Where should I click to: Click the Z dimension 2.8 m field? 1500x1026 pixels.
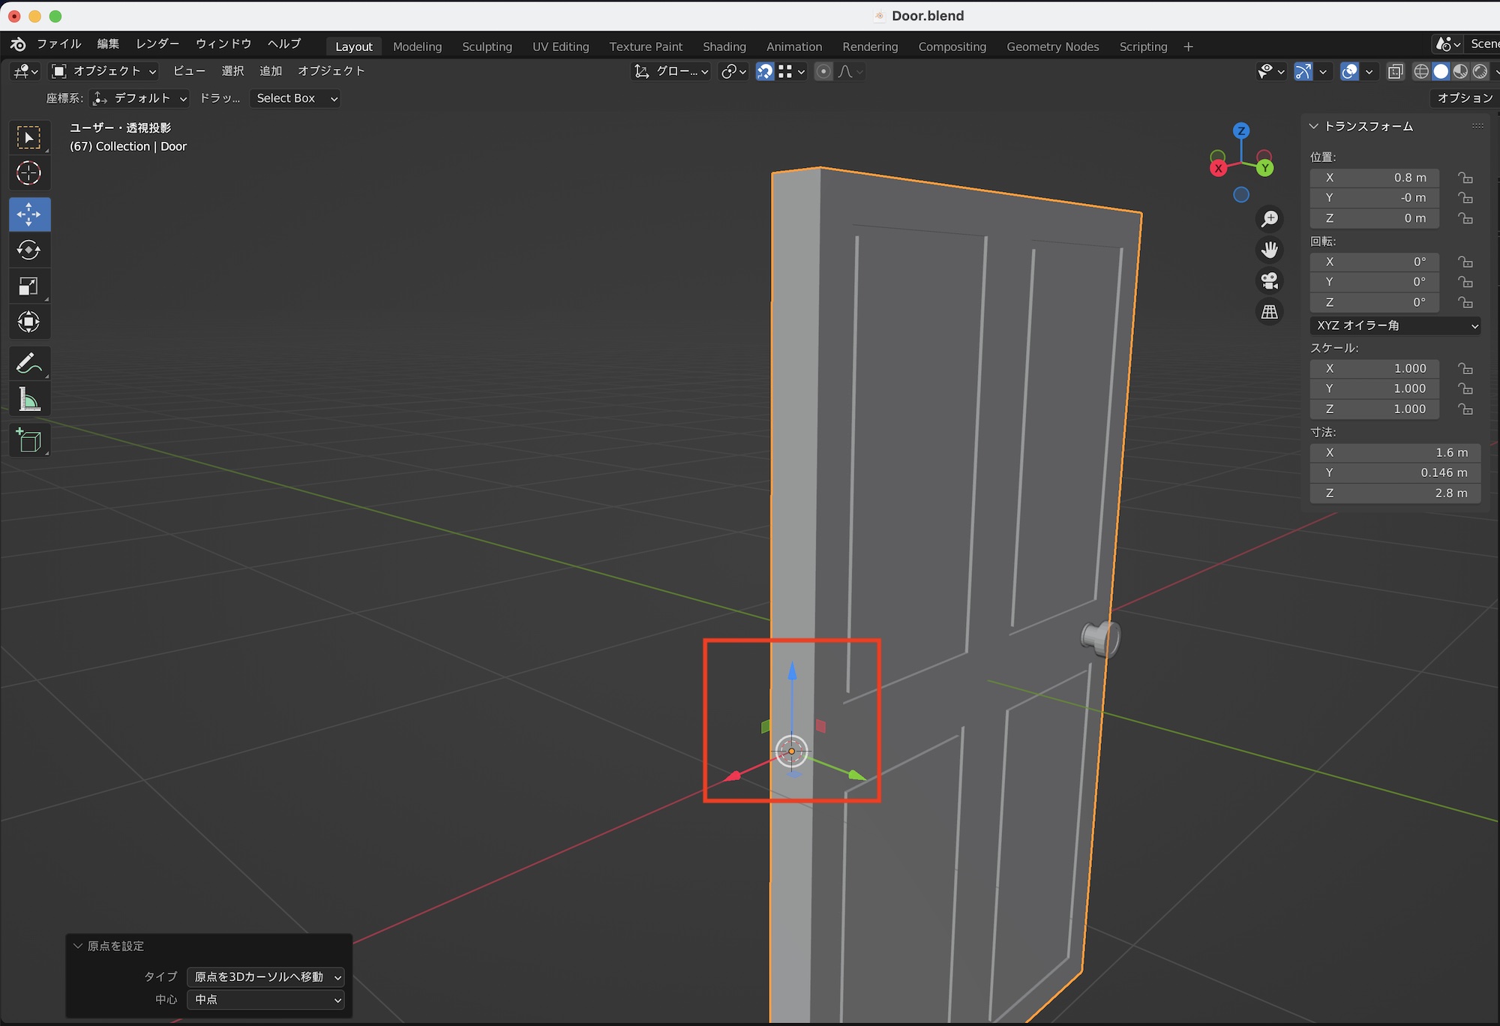(1395, 493)
